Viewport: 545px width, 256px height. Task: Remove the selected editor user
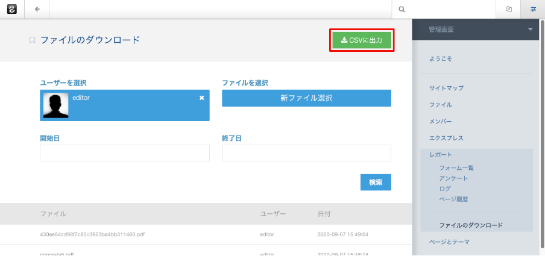[x=202, y=98]
